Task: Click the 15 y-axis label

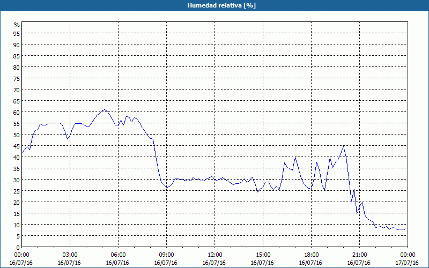Action: coord(17,213)
